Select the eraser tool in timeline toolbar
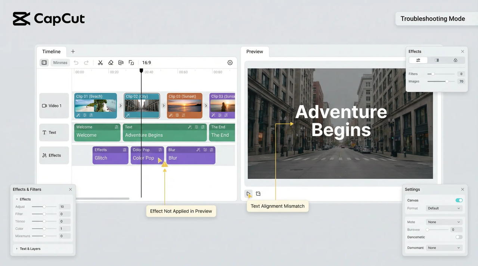The height and width of the screenshot is (266, 478). (111, 63)
